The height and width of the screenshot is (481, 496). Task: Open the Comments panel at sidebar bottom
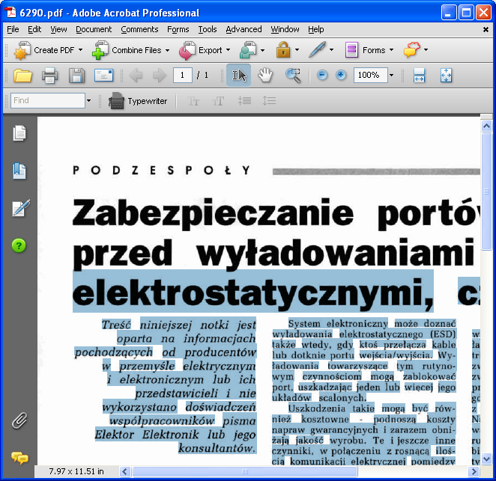tap(19, 457)
